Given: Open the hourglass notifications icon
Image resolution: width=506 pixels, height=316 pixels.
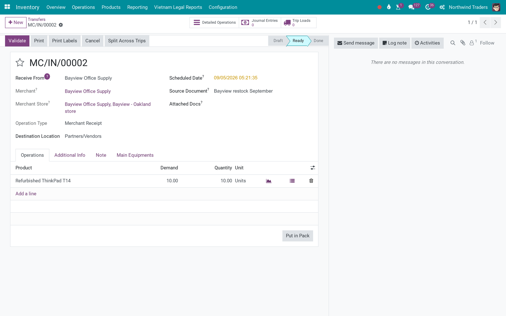Looking at the screenshot, I should pos(398,7).
